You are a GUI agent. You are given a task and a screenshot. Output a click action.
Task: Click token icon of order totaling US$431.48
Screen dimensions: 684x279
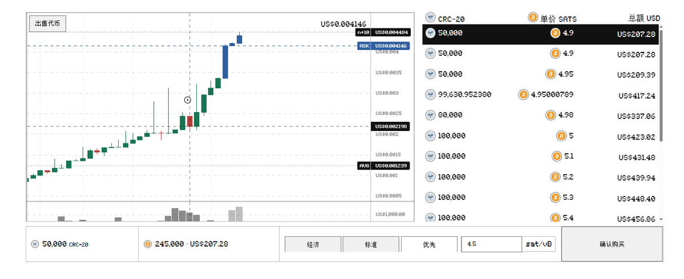431,156
